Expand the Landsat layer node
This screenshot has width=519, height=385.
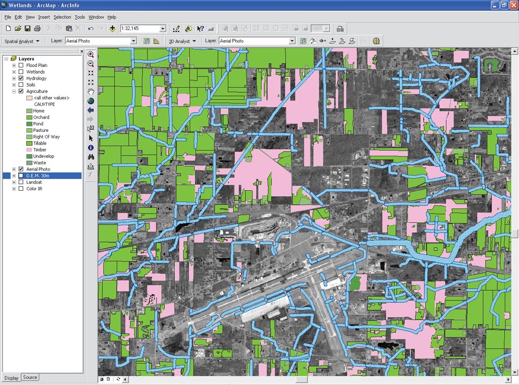[14, 182]
